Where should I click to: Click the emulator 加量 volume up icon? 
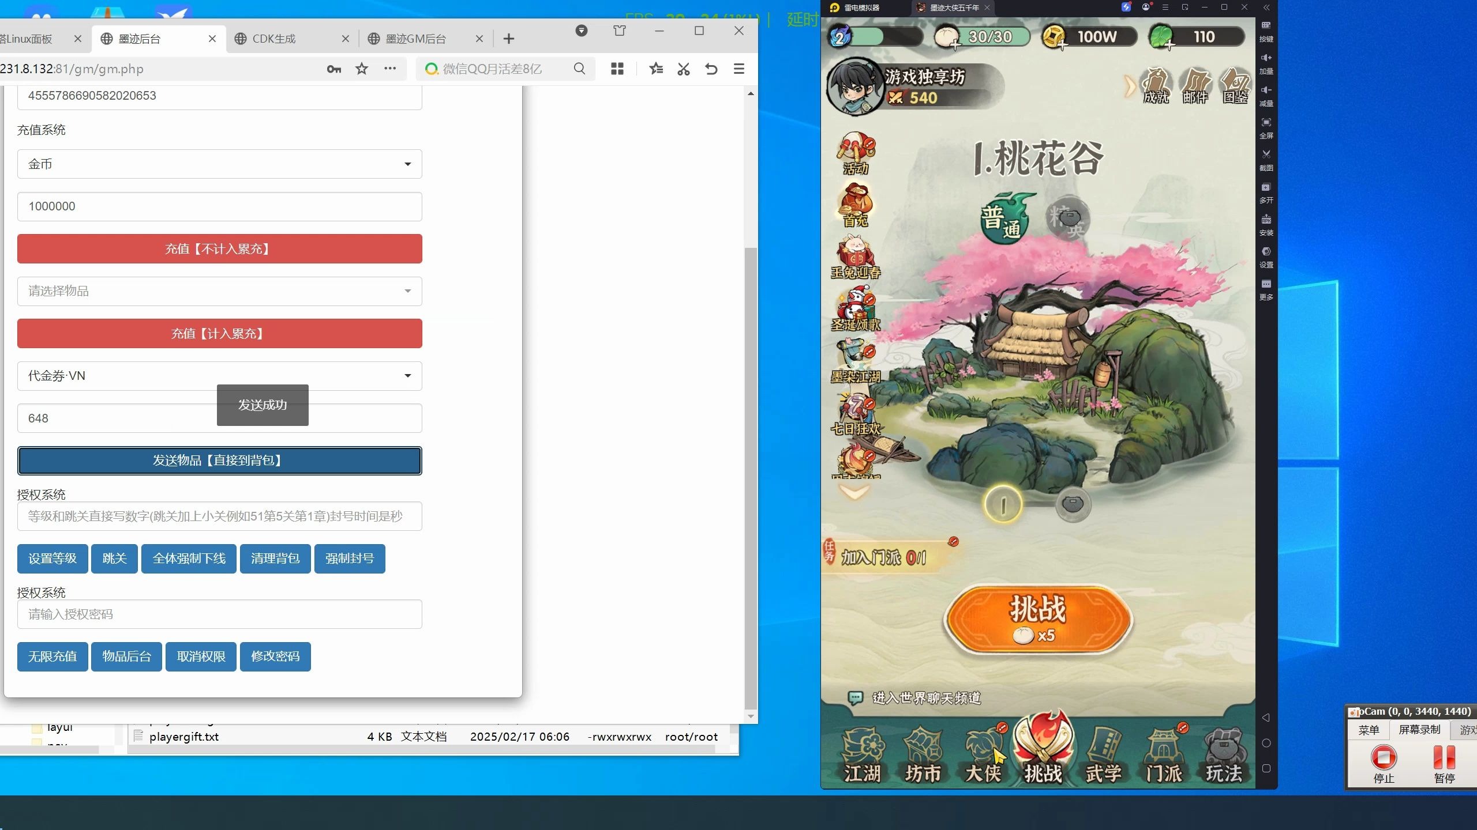point(1266,63)
